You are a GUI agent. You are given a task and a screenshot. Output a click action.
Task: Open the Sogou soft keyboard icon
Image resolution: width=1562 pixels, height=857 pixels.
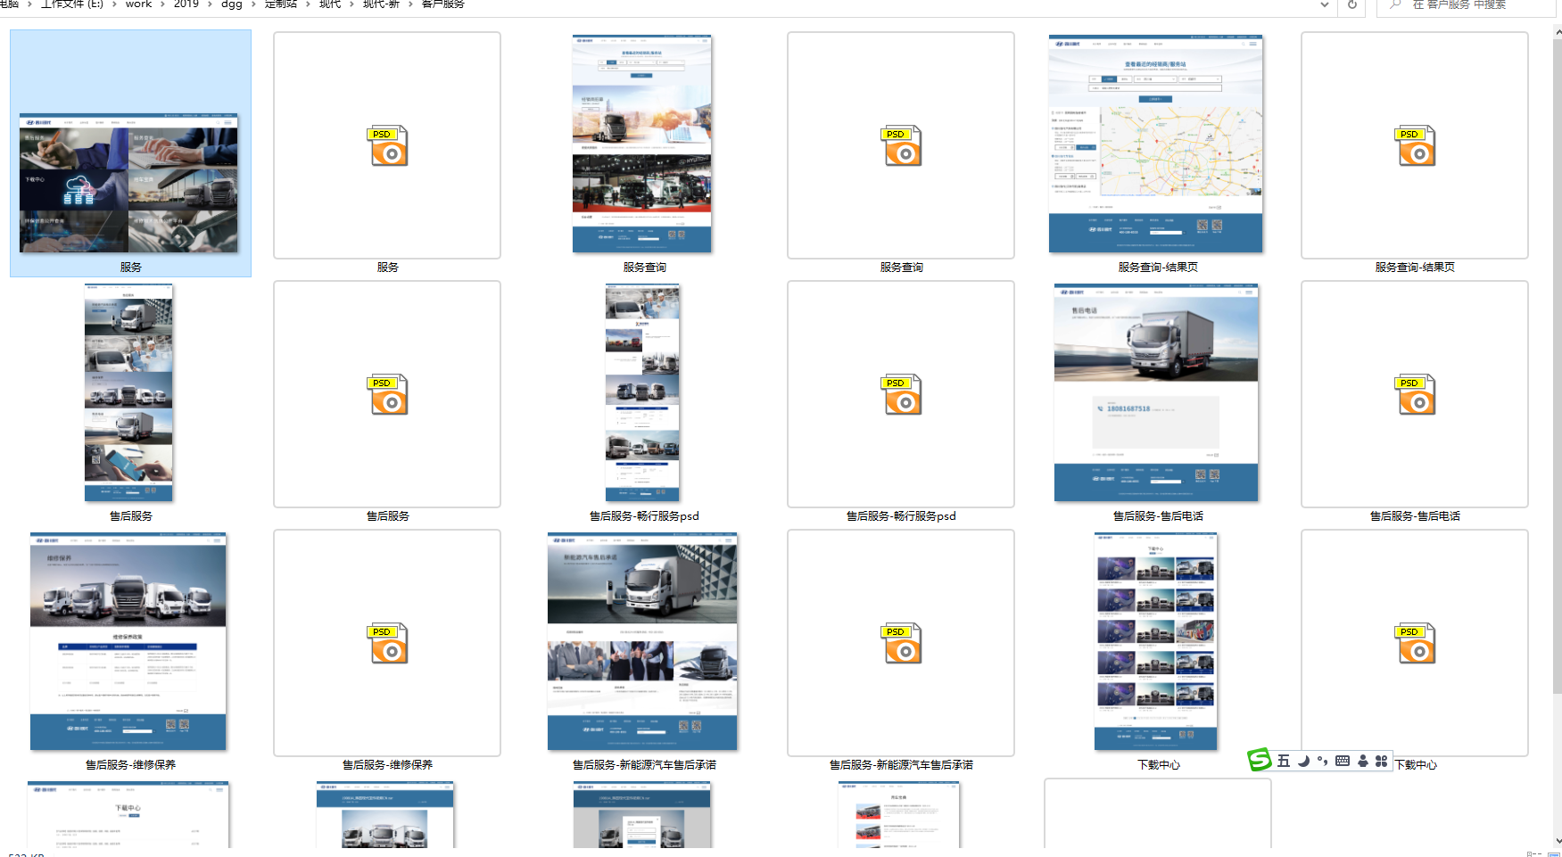pyautogui.click(x=1343, y=761)
